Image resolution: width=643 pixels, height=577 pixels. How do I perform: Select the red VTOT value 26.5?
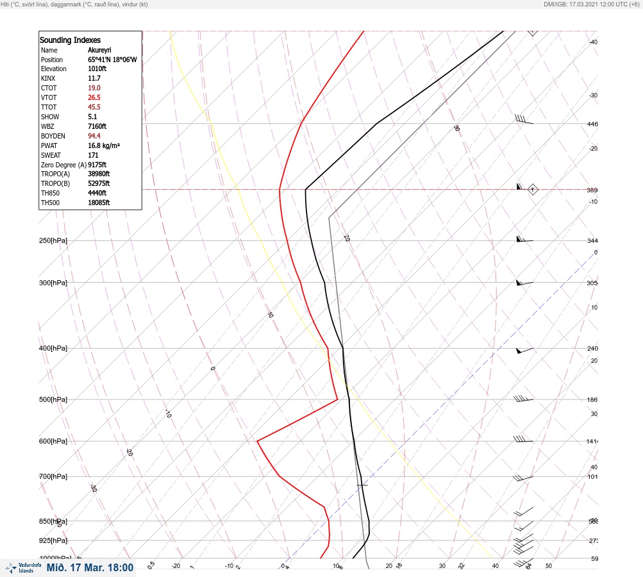(94, 97)
